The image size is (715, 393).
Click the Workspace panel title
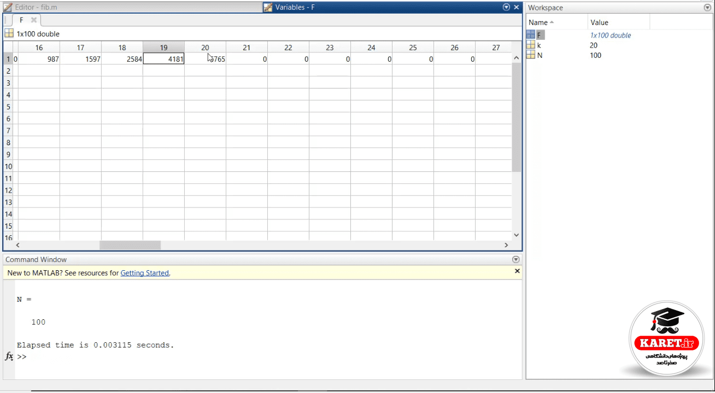click(546, 8)
